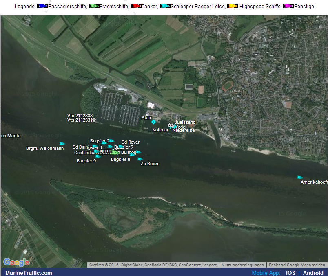Select the Amerikahoeft ship icon on the map
Screen dimensions: 328x276
click(x=300, y=177)
